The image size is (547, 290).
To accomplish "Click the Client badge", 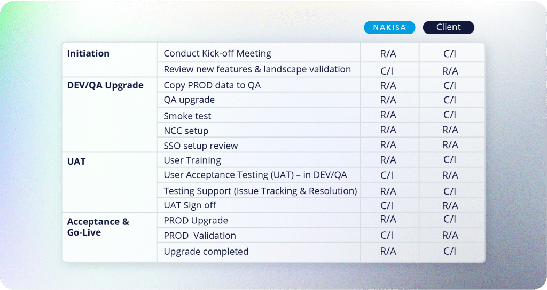I will tap(448, 28).
